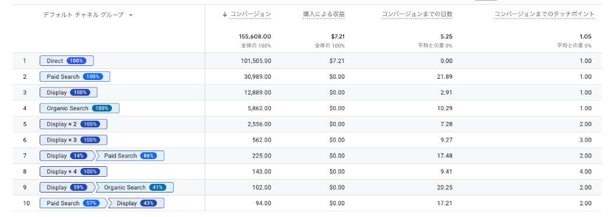The image size is (610, 217).
Task: Click the Display 59% chip in row 9
Action: click(x=67, y=187)
